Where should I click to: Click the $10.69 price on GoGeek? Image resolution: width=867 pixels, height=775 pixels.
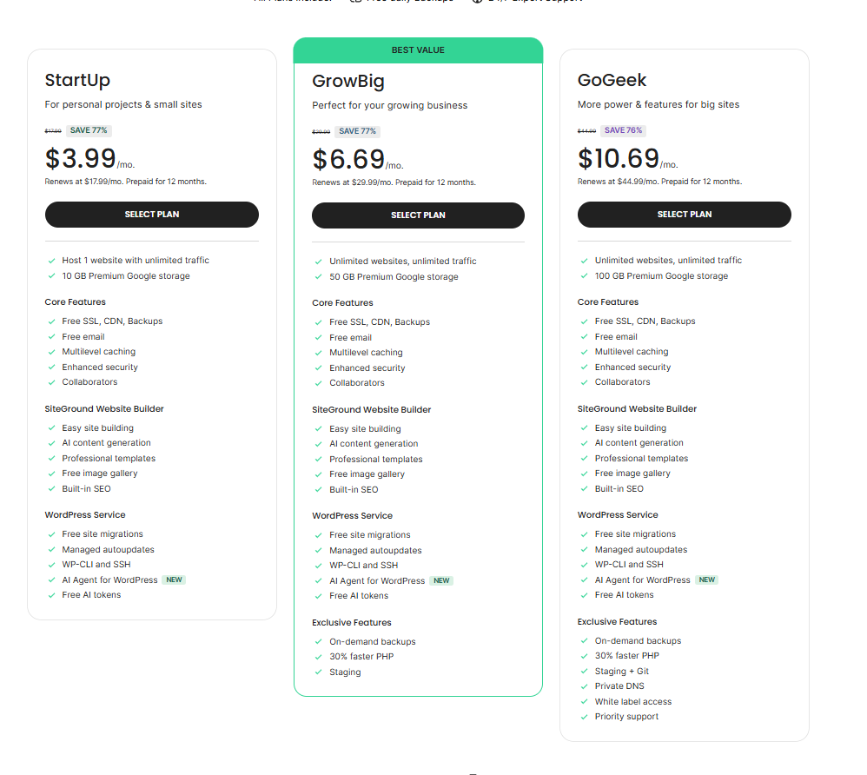[x=619, y=158]
